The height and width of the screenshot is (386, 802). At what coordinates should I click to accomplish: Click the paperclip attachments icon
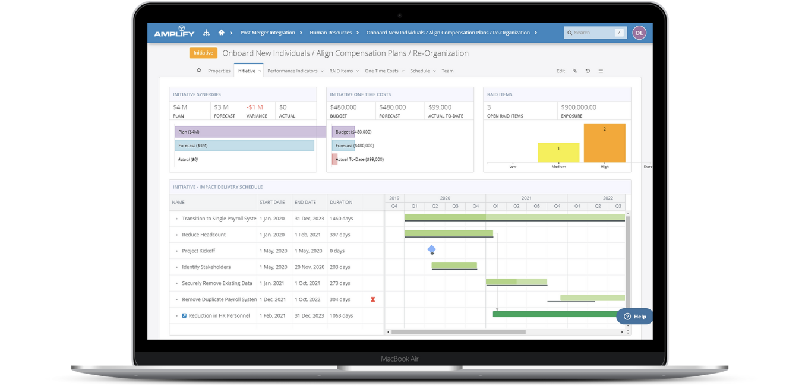point(575,71)
